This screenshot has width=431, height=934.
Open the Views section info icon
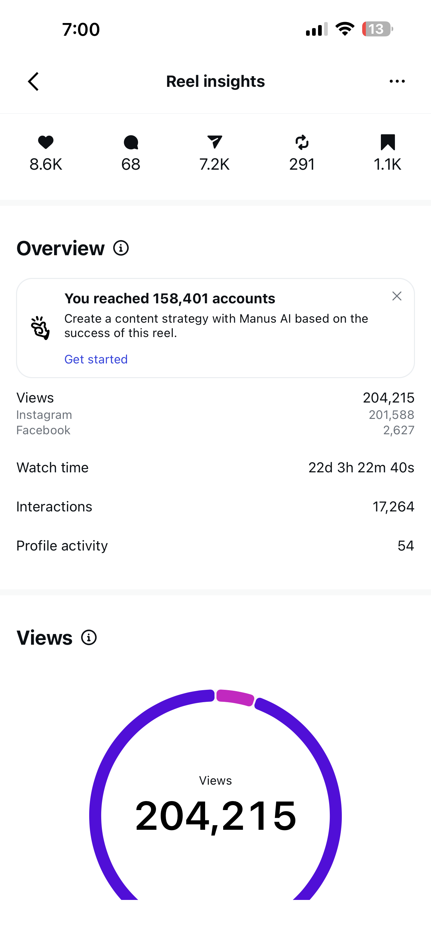coord(89,637)
